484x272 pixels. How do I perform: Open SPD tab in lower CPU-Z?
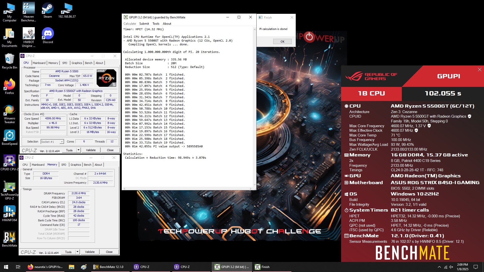click(x=64, y=165)
